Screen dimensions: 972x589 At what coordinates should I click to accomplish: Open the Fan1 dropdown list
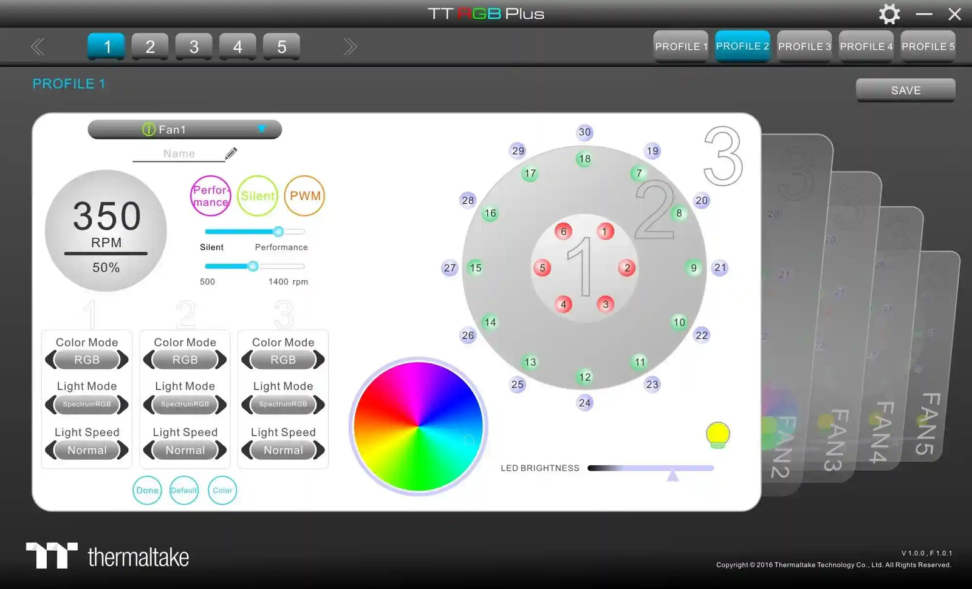coord(261,129)
